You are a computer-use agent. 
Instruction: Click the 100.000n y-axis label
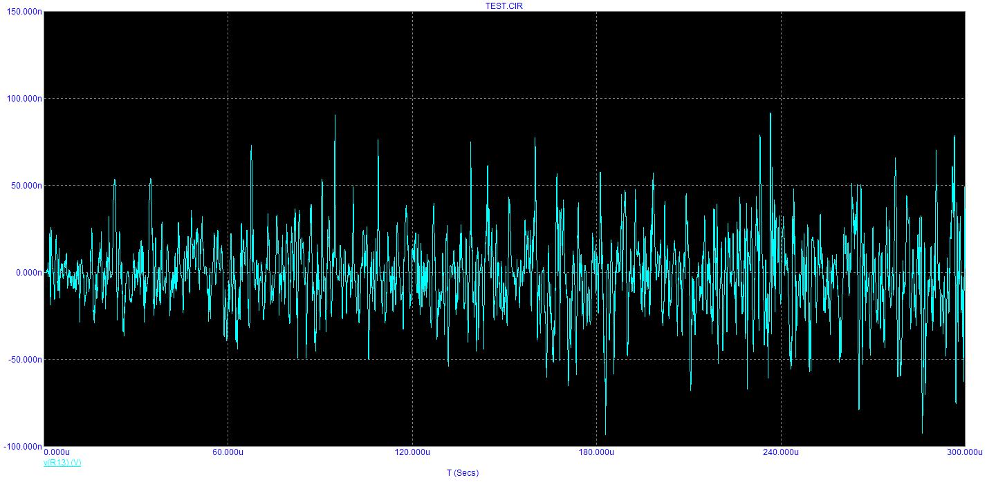click(x=24, y=99)
